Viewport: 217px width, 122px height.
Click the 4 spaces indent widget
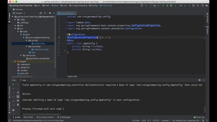click(x=165, y=121)
